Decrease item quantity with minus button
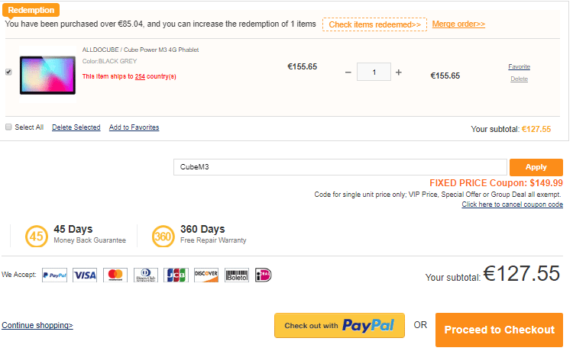The width and height of the screenshot is (573, 351). tap(348, 72)
